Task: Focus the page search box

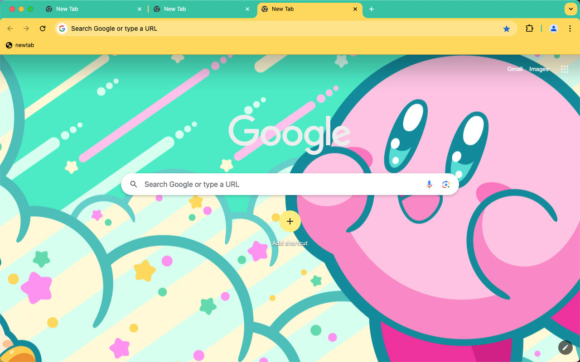Action: point(290,184)
